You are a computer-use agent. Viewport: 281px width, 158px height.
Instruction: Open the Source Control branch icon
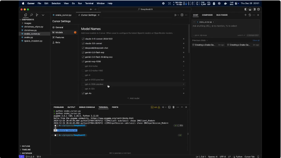point(37,15)
